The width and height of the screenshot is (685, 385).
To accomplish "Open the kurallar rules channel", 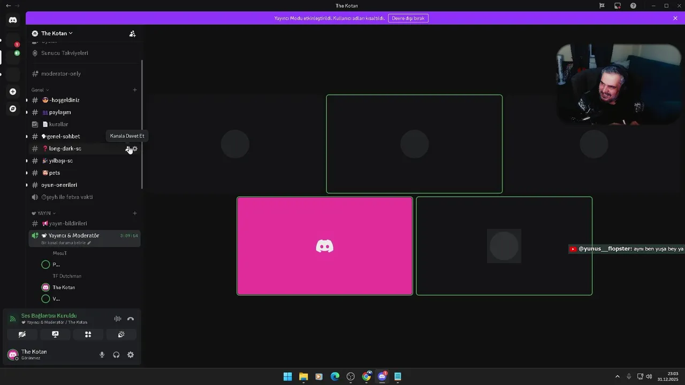I will point(85,124).
